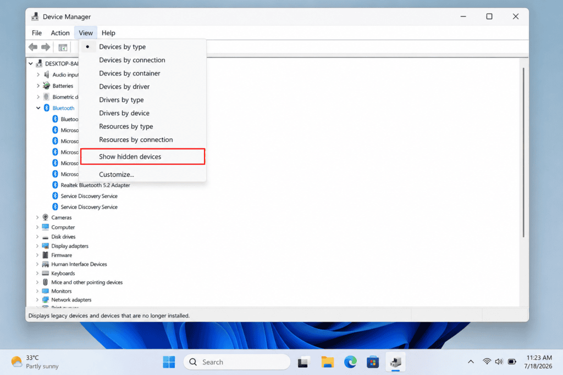The width and height of the screenshot is (563, 375).
Task: Click the Cameras category icon
Action: tap(45, 217)
